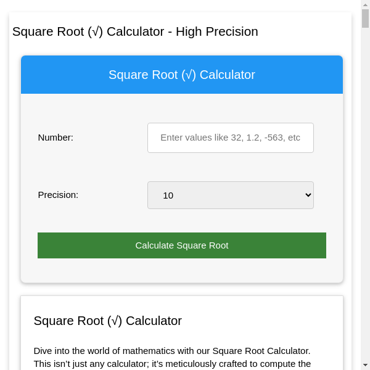Viewport: 370px width, 370px height.
Task: Click the "Precision:" label
Action: 58,195
